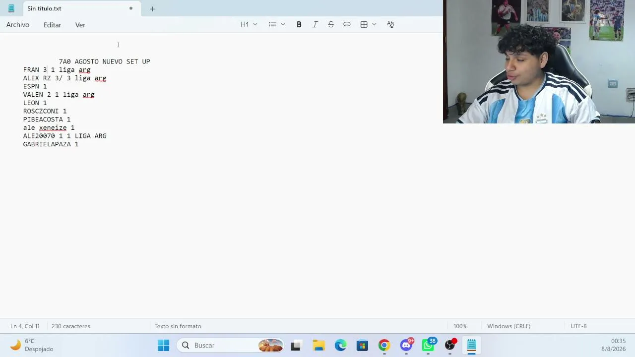Click the Ln 4, Col 11 position indicator
Screen dimensions: 635x357
pos(25,326)
